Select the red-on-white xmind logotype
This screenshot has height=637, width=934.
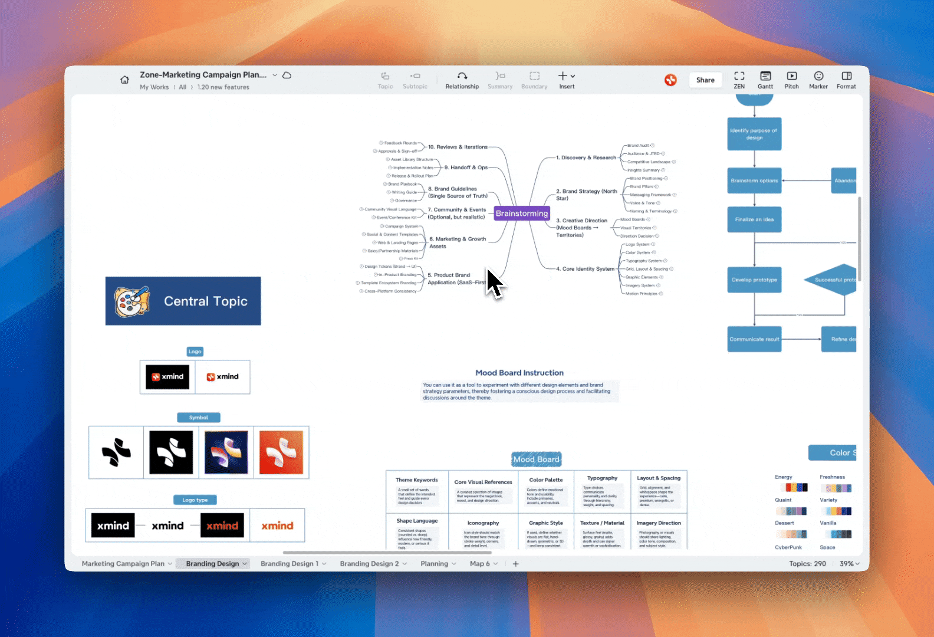point(277,526)
